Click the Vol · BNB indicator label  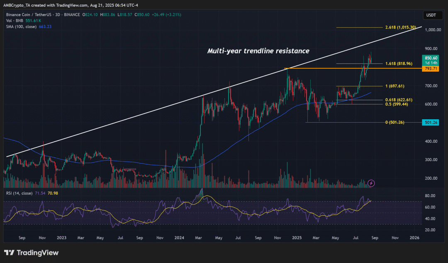[15, 21]
